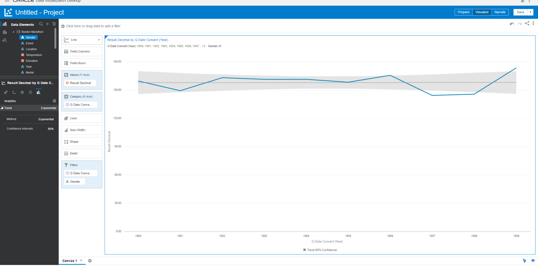This screenshot has width=538, height=268.
Task: Click the lightning refresh icon at bottom right
Action: (524, 261)
